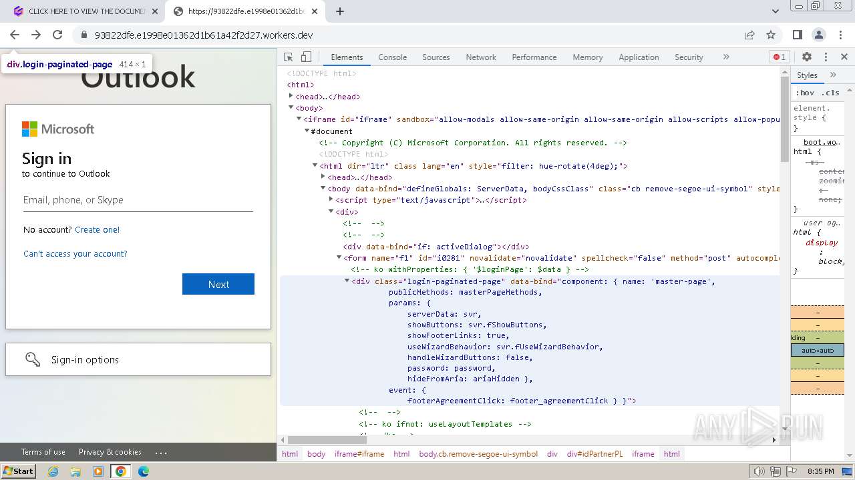Open the Security tab

[689, 57]
